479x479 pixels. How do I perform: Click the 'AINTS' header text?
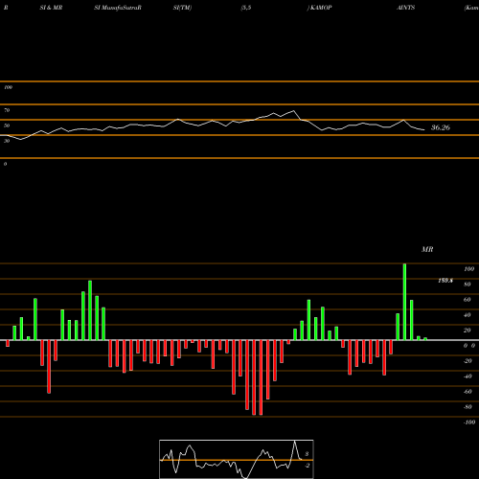tap(405, 8)
